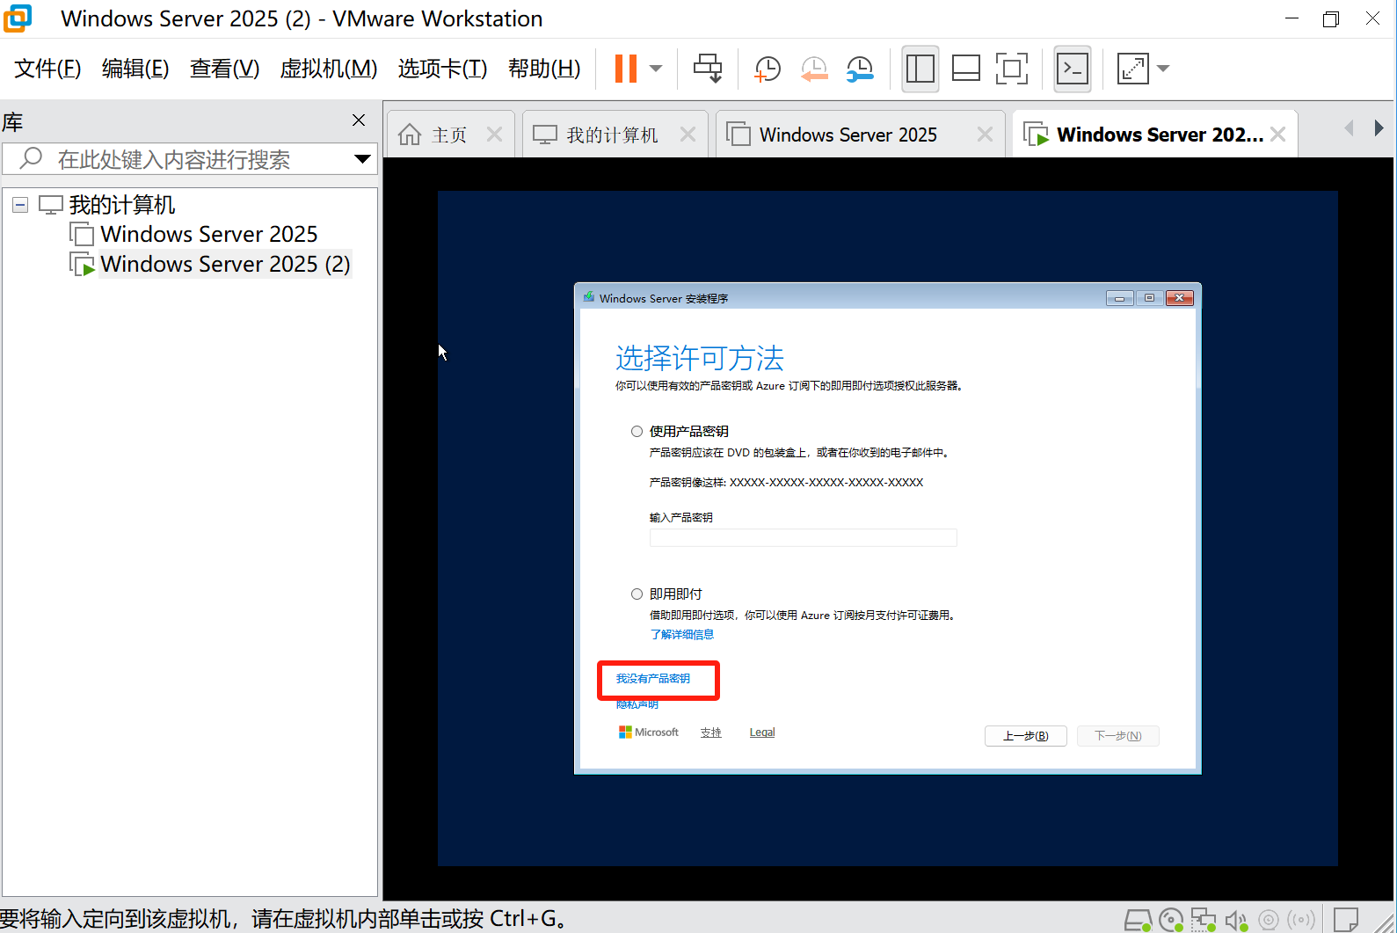Click the CD/DVD drive status icon
Viewport: 1397px width, 933px height.
[x=1171, y=920]
